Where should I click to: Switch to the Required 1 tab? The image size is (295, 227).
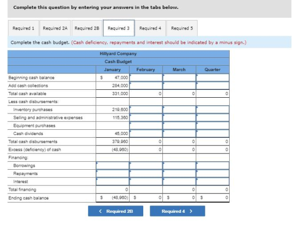pyautogui.click(x=23, y=28)
